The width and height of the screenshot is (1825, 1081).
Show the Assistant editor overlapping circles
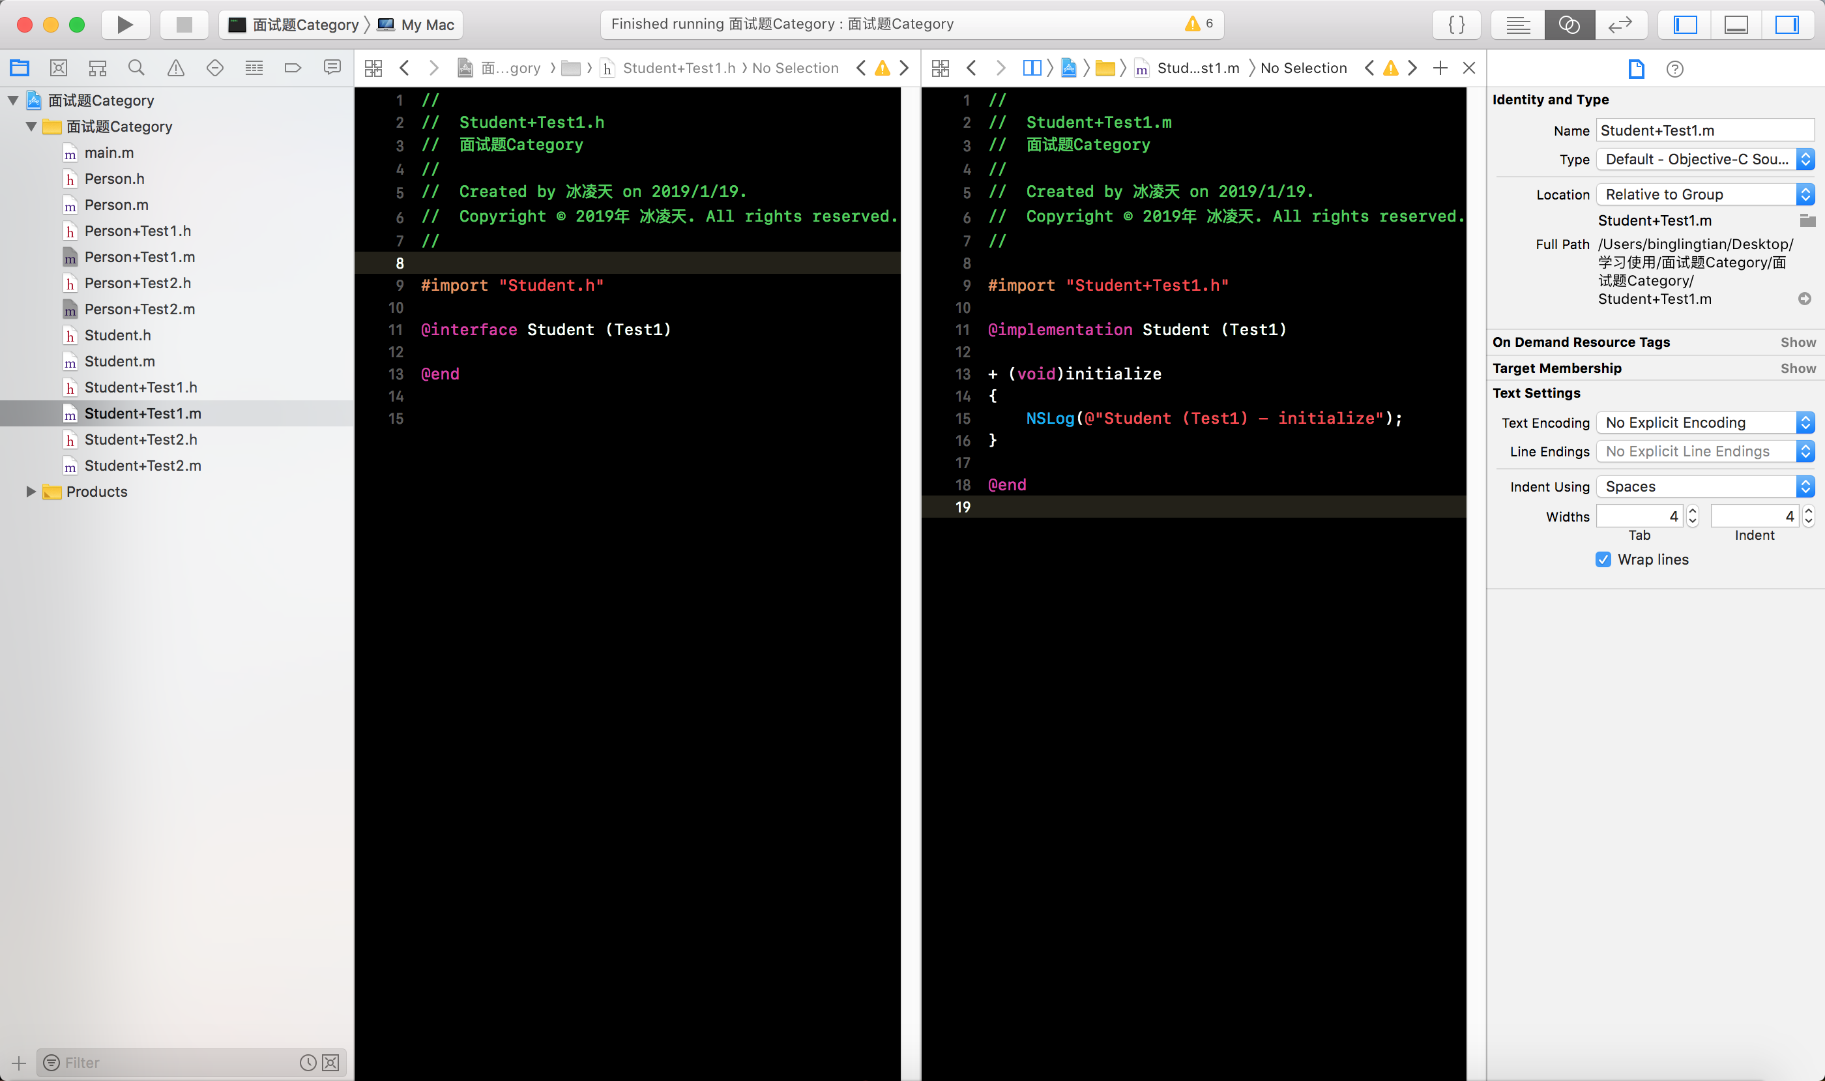click(1569, 25)
